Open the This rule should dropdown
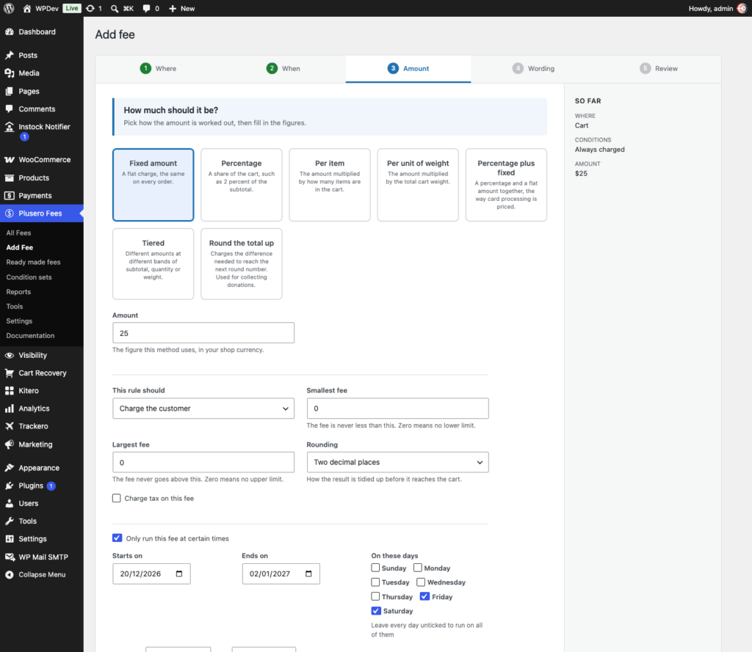Viewport: 752px width, 652px height. pyautogui.click(x=203, y=409)
